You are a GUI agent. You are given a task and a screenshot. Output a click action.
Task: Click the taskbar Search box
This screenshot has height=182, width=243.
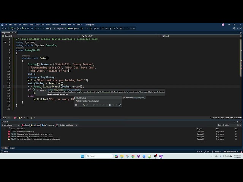pos(99,156)
